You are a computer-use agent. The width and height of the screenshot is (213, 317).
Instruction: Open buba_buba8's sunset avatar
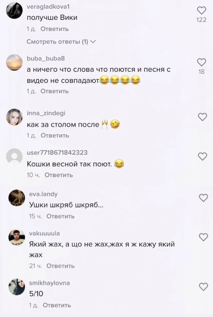pos(14,62)
